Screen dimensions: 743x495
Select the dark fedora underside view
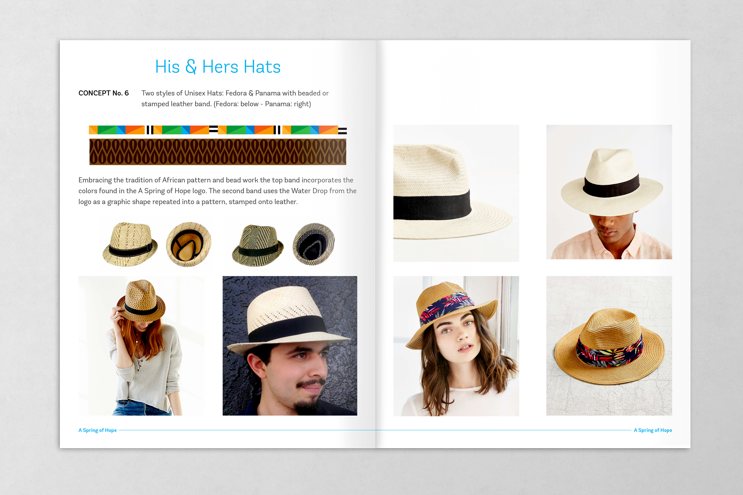point(314,244)
